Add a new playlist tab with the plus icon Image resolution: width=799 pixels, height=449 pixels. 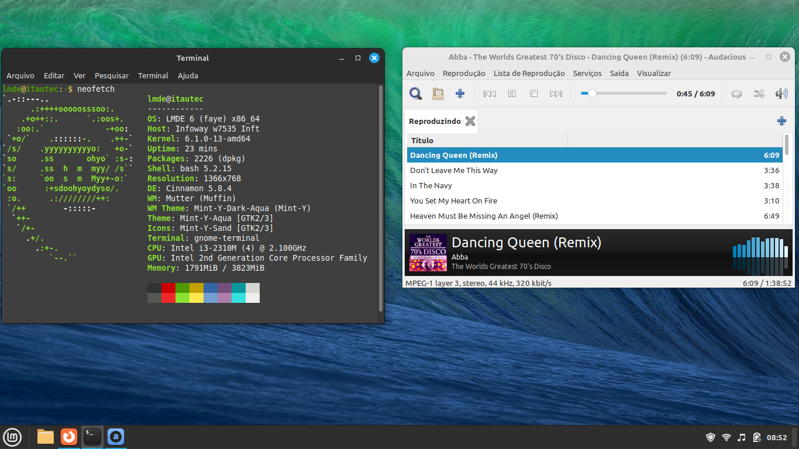[781, 121]
